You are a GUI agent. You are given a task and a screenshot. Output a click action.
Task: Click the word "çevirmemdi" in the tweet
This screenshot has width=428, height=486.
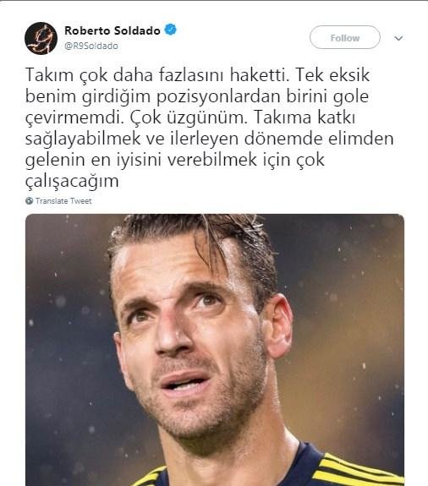coord(74,117)
